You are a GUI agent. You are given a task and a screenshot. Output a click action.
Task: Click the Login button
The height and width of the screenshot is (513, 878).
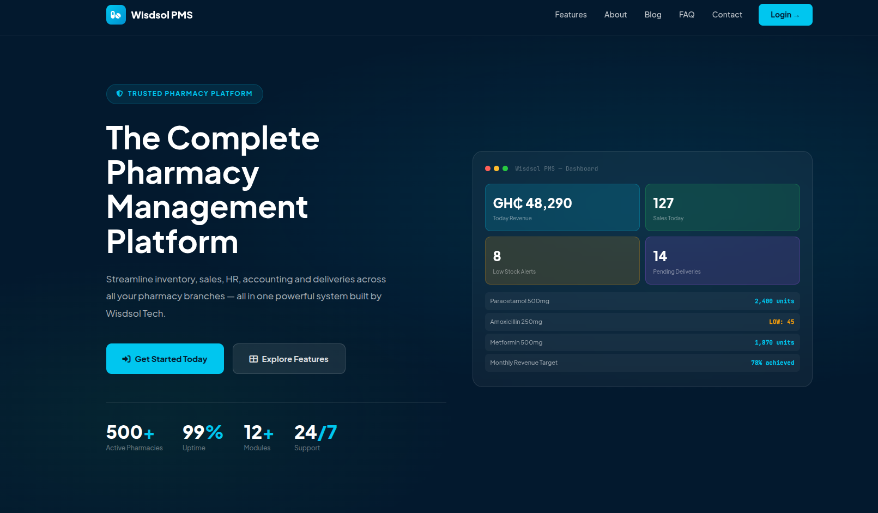tap(785, 15)
